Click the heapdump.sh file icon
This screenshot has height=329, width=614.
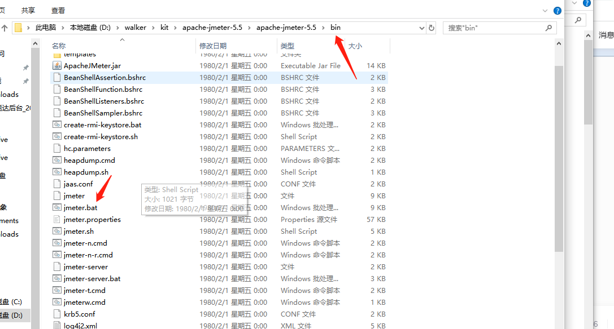pyautogui.click(x=57, y=172)
